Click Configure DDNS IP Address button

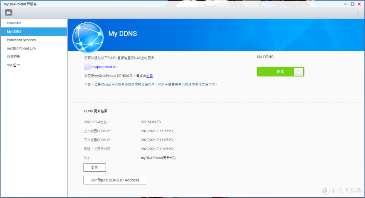(115, 180)
